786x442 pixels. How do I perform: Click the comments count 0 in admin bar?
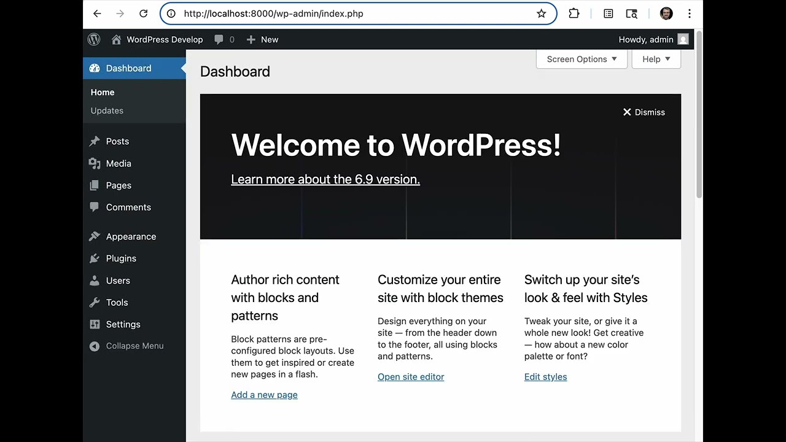point(232,39)
